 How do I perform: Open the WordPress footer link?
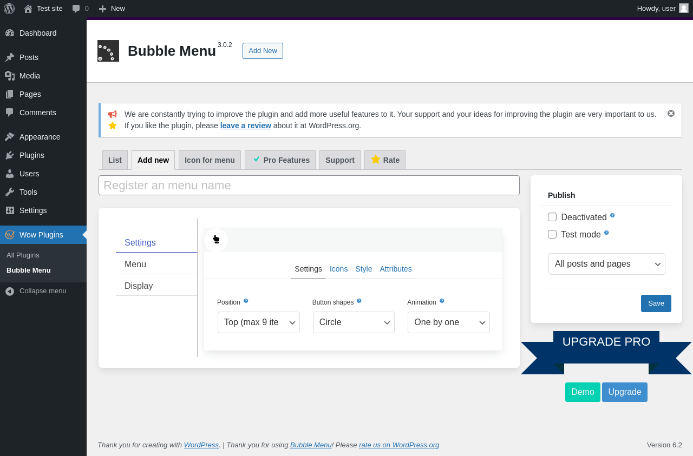[201, 445]
